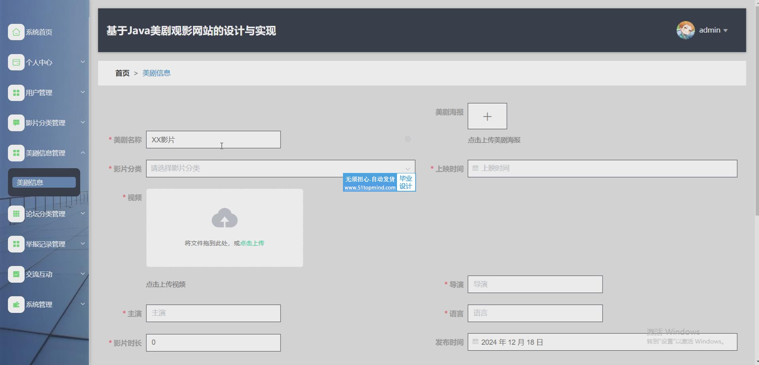Click the cloud upload icon for video
This screenshot has width=759, height=365.
pos(224,218)
